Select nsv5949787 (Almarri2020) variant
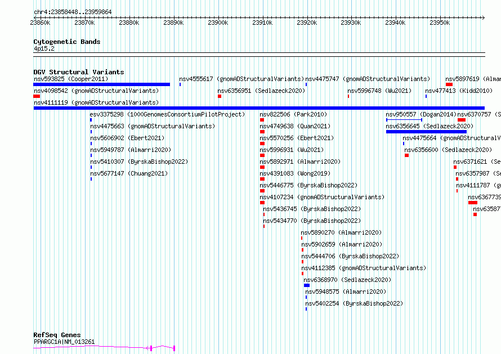501x354 pixels. pyautogui.click(x=131, y=150)
